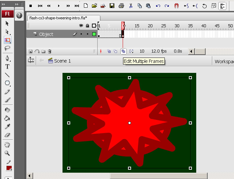234x179 pixels.
Task: Open stroke color swatch picker
Action: [9, 168]
